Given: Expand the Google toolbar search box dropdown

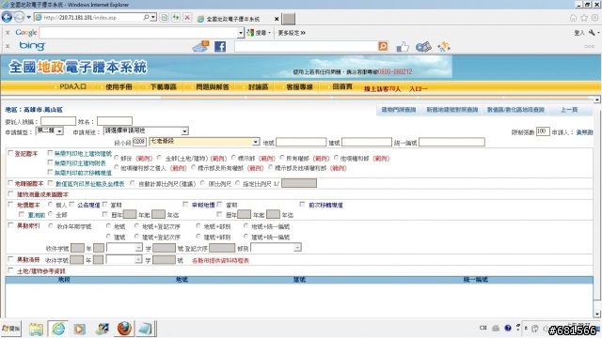Looking at the screenshot, I should 241,33.
